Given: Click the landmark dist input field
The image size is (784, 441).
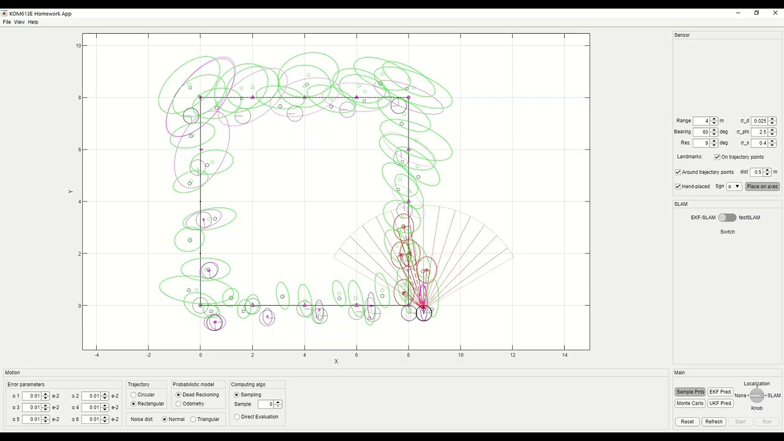Looking at the screenshot, I should pyautogui.click(x=757, y=172).
